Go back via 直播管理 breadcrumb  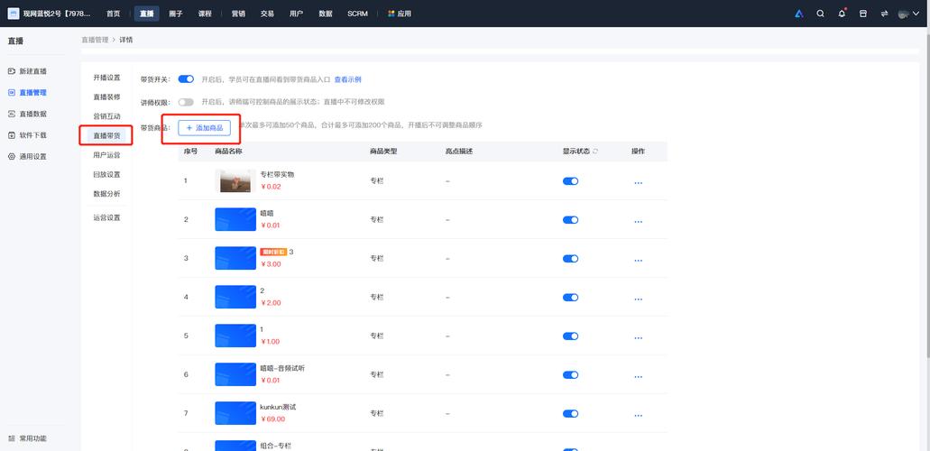(x=95, y=40)
